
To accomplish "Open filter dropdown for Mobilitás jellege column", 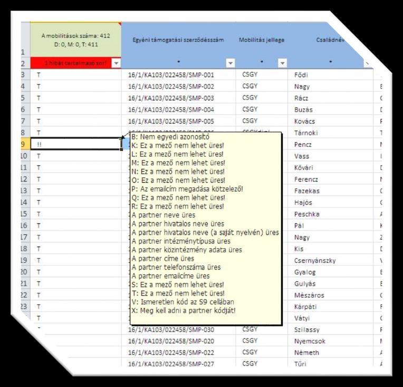I will click(x=282, y=63).
